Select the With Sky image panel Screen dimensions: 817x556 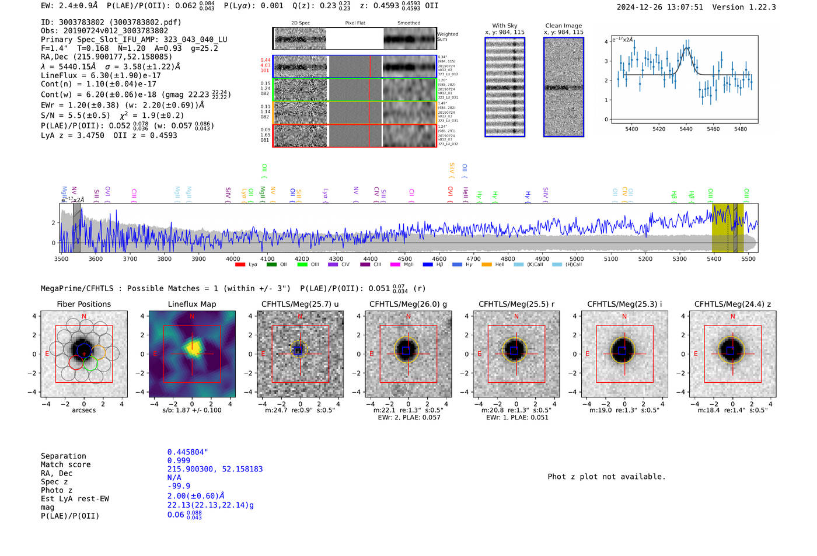tap(505, 87)
